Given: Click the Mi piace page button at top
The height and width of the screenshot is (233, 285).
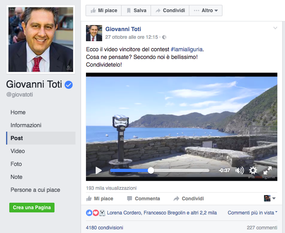Looking at the screenshot, I should pos(104,10).
